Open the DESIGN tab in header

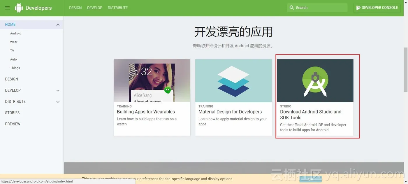tap(75, 8)
